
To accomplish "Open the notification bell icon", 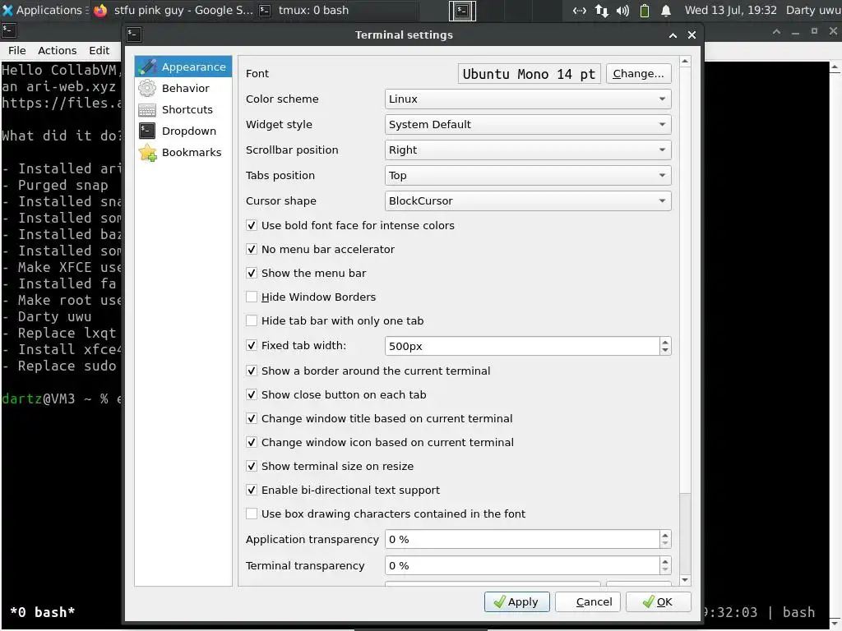I will pyautogui.click(x=666, y=10).
